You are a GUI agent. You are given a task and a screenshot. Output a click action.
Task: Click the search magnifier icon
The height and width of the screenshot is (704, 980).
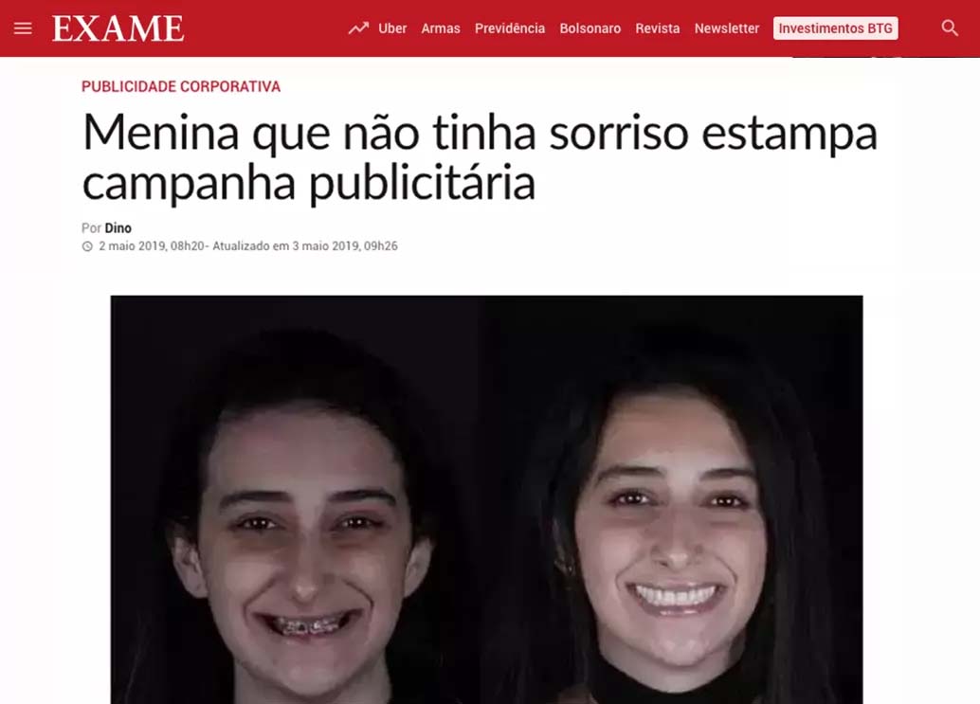tap(950, 28)
